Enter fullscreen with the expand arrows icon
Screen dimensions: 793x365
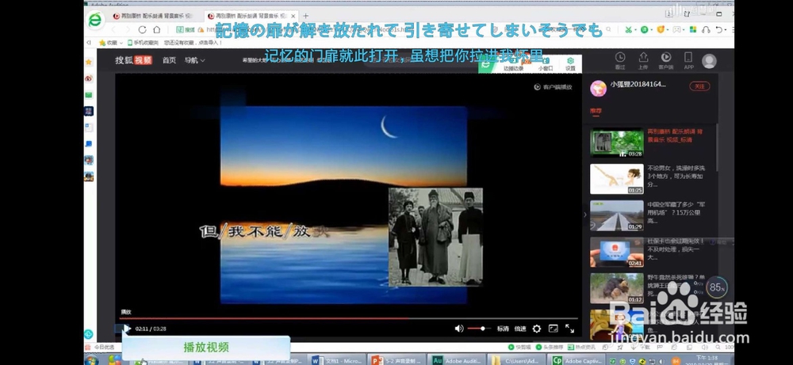[569, 328]
